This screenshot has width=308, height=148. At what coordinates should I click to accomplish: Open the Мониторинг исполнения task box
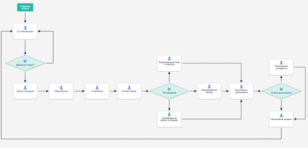(x=241, y=91)
